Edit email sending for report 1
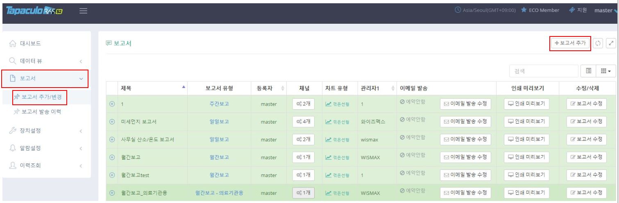 [x=465, y=104]
